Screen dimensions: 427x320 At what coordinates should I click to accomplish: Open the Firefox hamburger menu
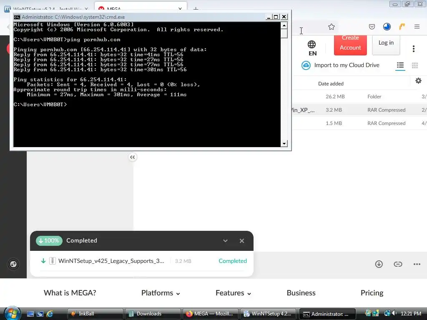click(417, 27)
